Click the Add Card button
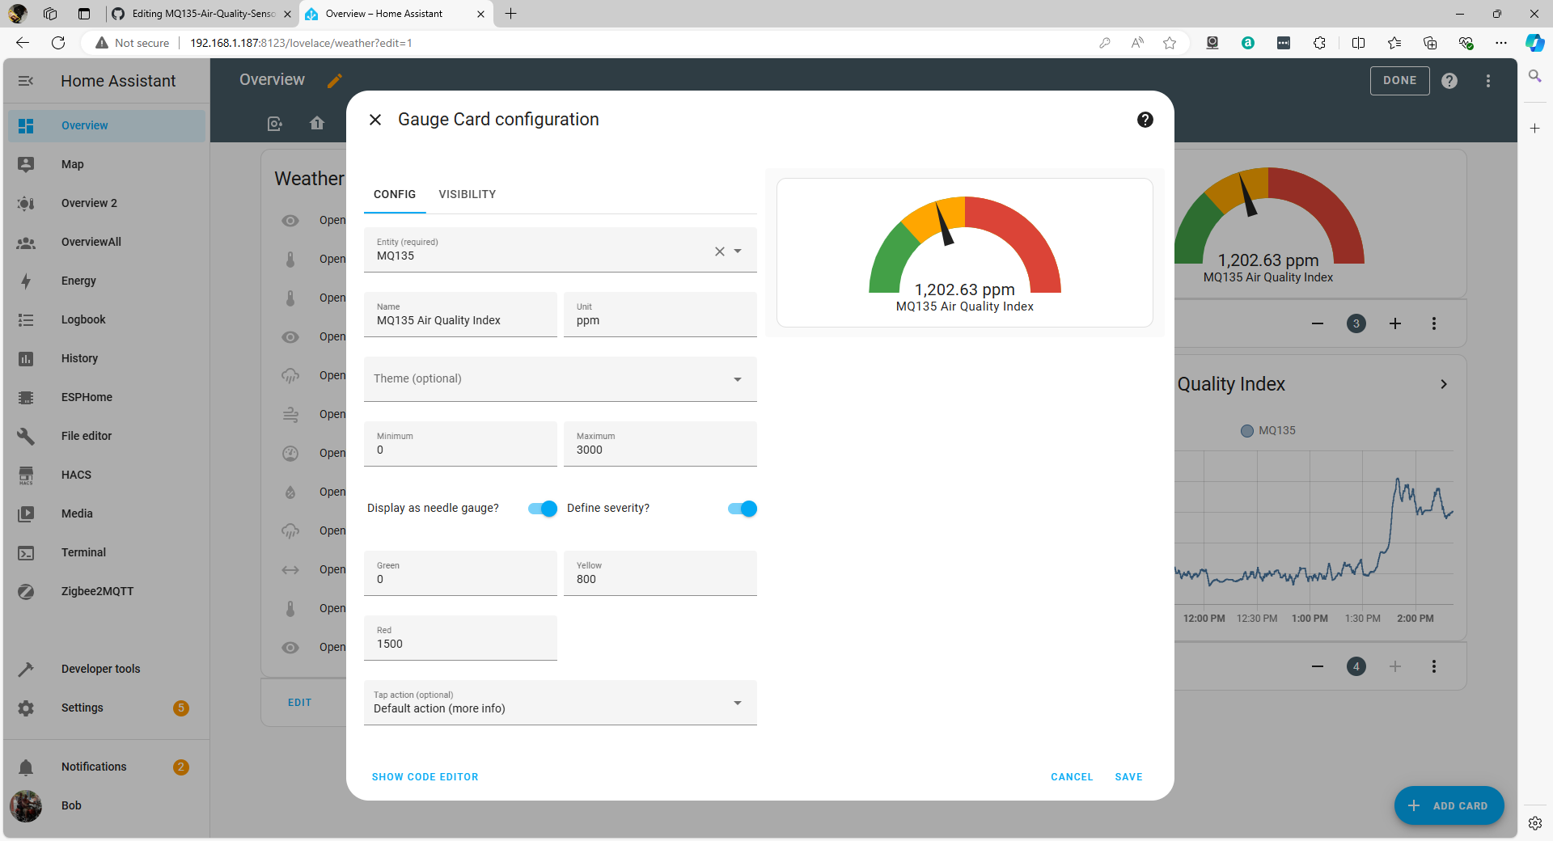The image size is (1553, 841). tap(1449, 806)
